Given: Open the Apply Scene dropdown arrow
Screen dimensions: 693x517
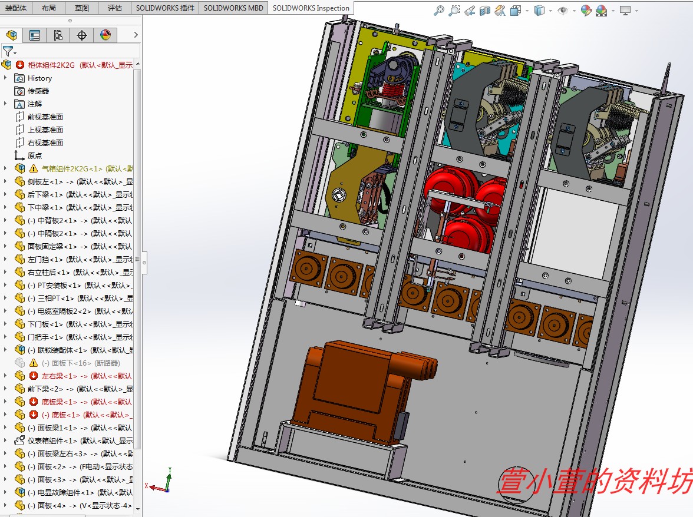Looking at the screenshot, I should [x=613, y=11].
